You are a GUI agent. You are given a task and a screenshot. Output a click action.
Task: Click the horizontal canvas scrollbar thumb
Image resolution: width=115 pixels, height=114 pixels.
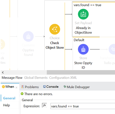pos(81,72)
